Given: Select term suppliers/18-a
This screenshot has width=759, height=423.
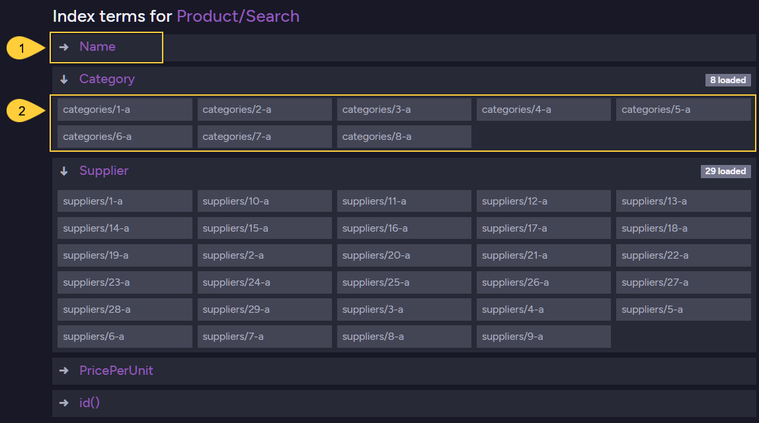Looking at the screenshot, I should point(684,228).
